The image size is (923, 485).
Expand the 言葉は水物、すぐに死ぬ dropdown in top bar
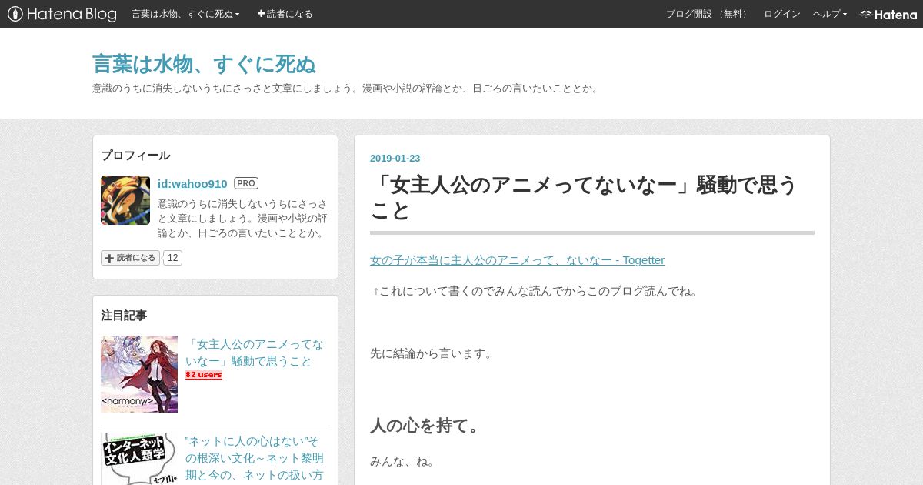point(185,14)
